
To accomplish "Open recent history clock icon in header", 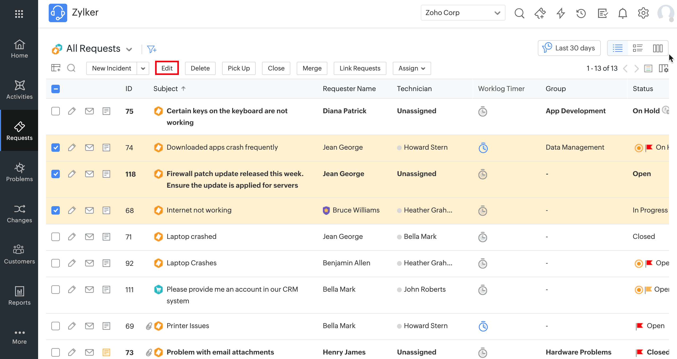I will pyautogui.click(x=581, y=13).
